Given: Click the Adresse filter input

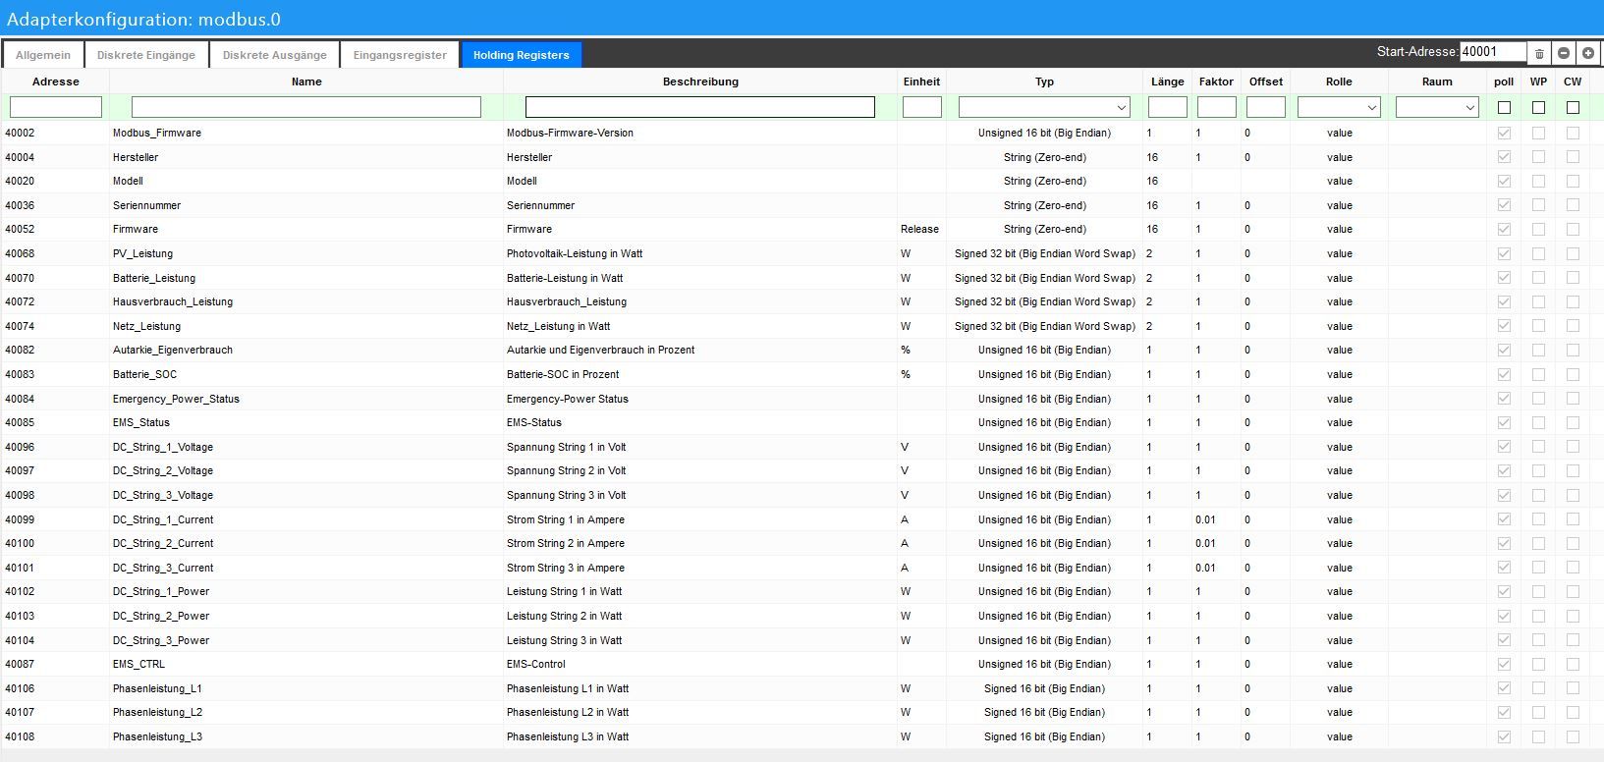Looking at the screenshot, I should coord(56,107).
